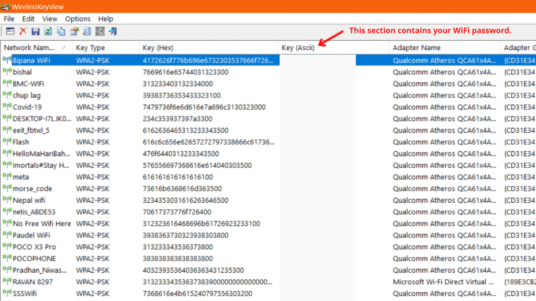Image resolution: width=536 pixels, height=301 pixels.
Task: Click the wireless icon beside BMC-WIFI
Action: tap(7, 83)
